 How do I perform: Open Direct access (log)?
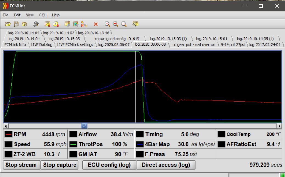tap(166, 165)
